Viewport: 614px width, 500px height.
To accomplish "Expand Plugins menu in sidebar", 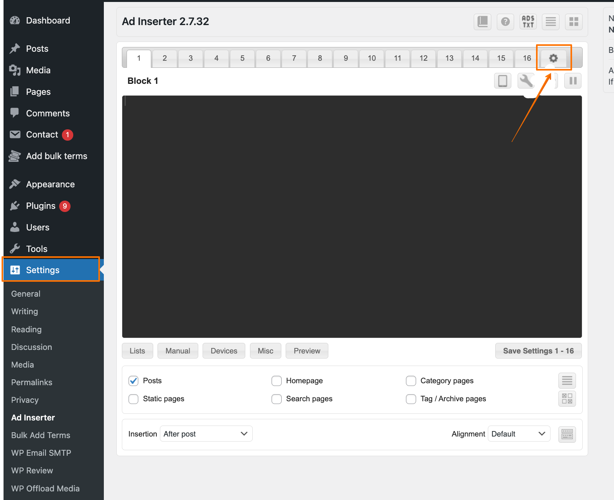I will click(41, 206).
